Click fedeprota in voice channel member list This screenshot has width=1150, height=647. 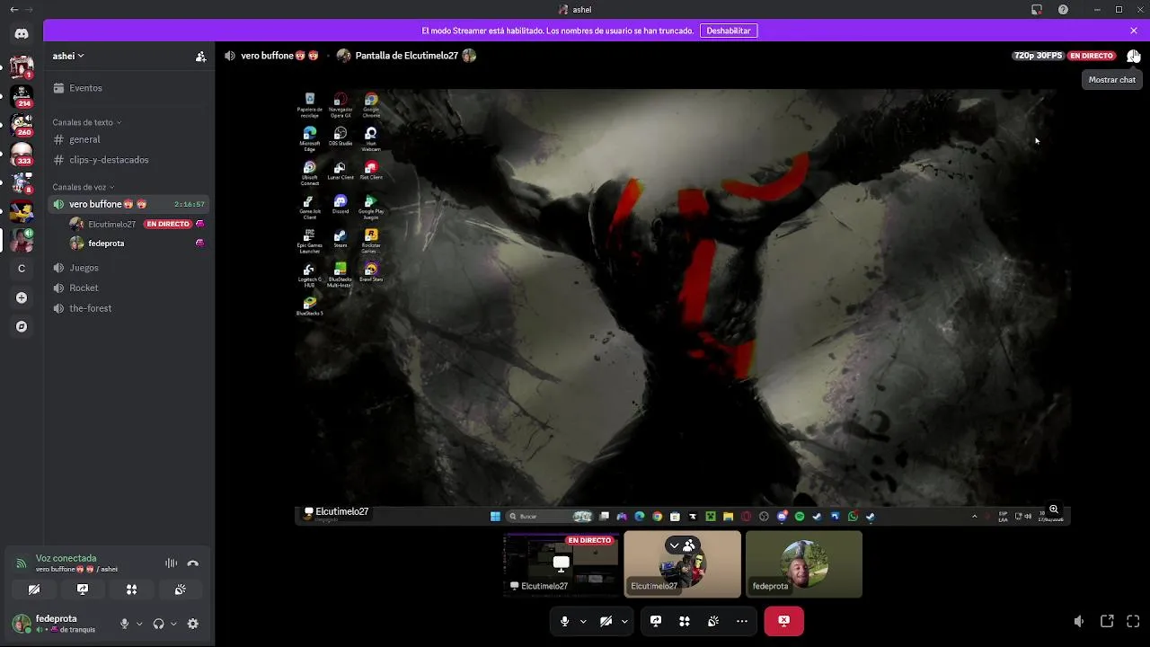pos(137,244)
